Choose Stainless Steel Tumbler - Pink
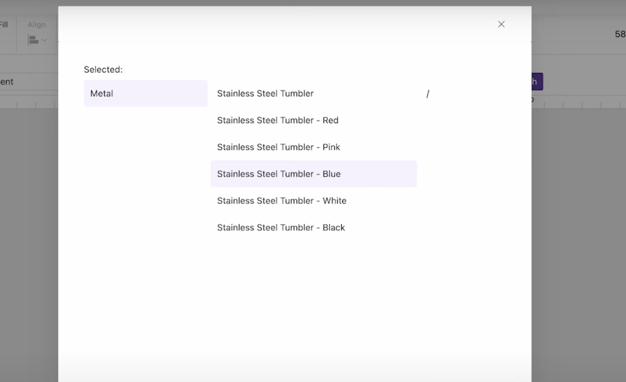Screen dimensions: 626x382 coord(314,147)
